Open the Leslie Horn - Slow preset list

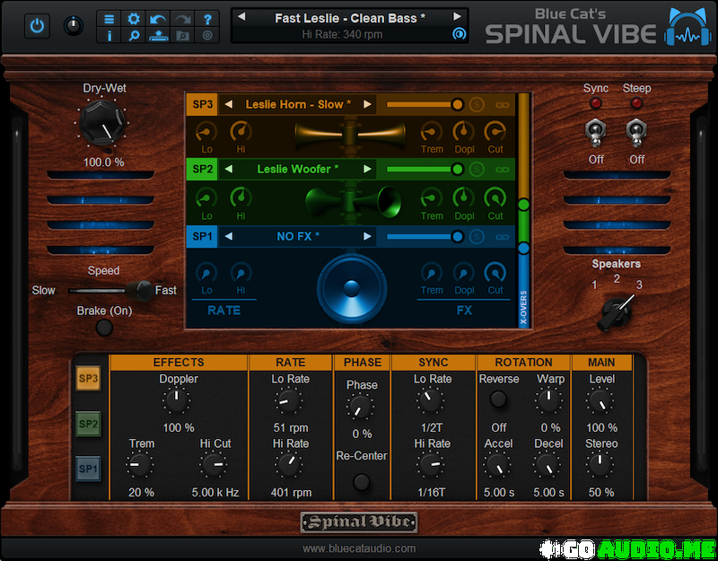(298, 105)
